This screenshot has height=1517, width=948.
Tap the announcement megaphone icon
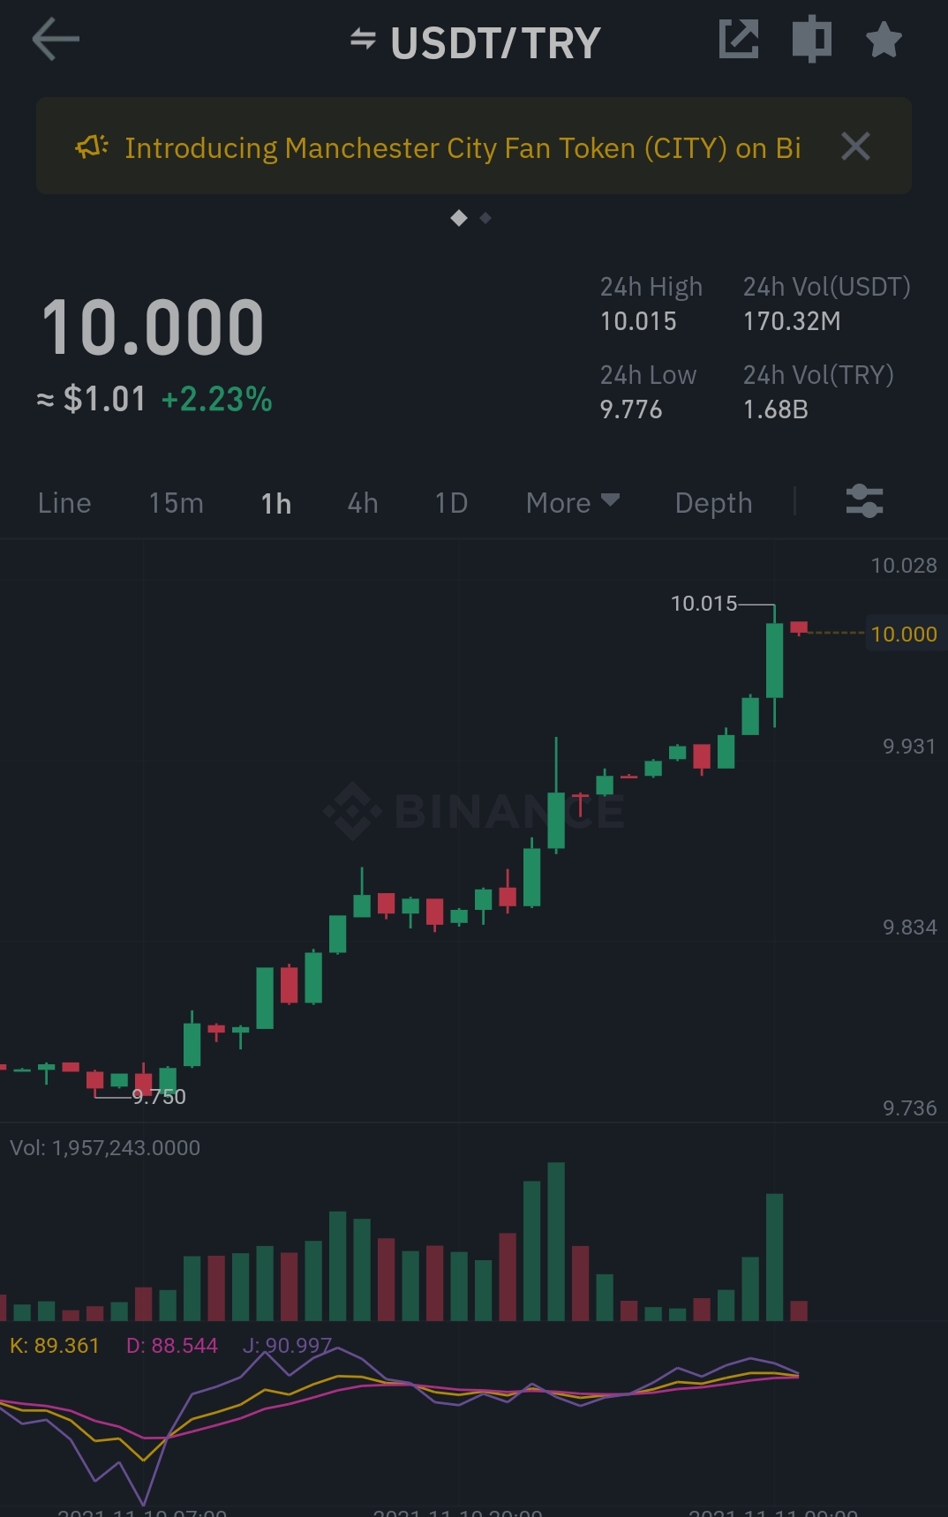(92, 147)
